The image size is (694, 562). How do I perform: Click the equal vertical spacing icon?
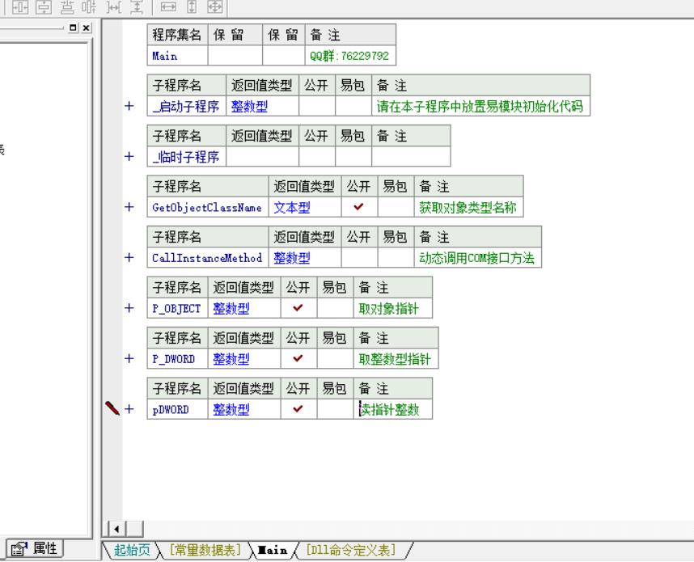click(x=138, y=6)
